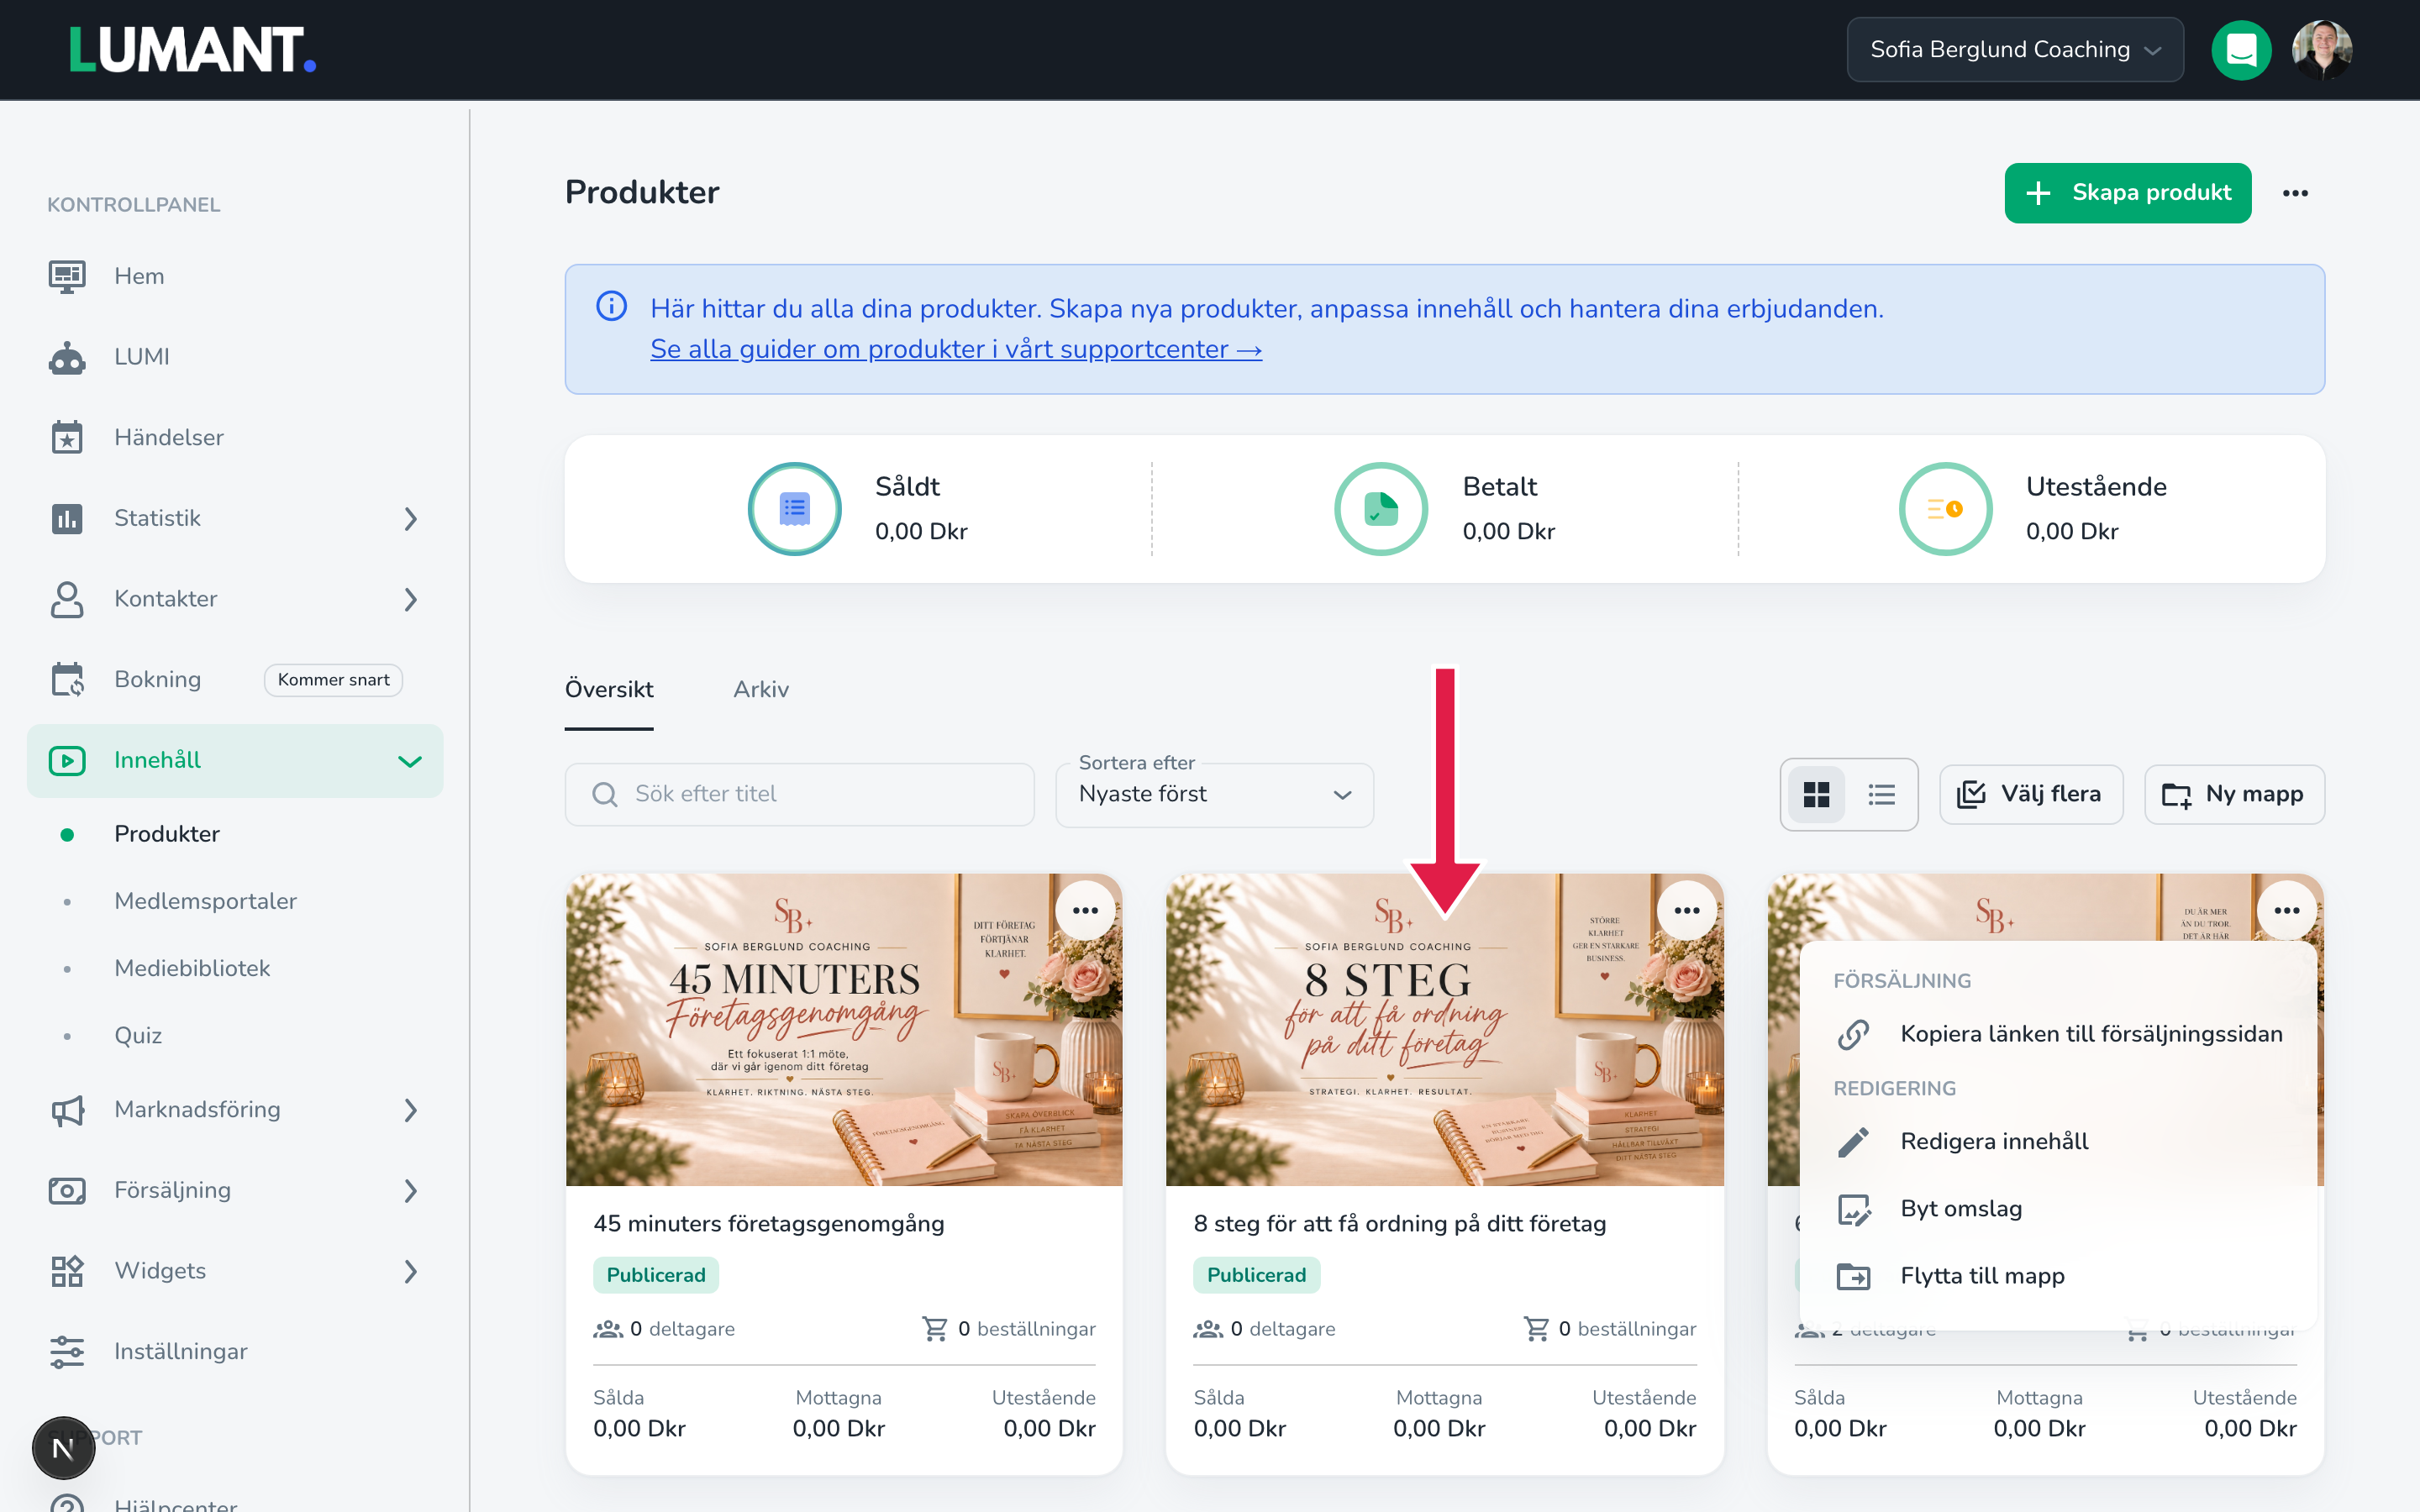Click the Kommer snart badge

[333, 680]
